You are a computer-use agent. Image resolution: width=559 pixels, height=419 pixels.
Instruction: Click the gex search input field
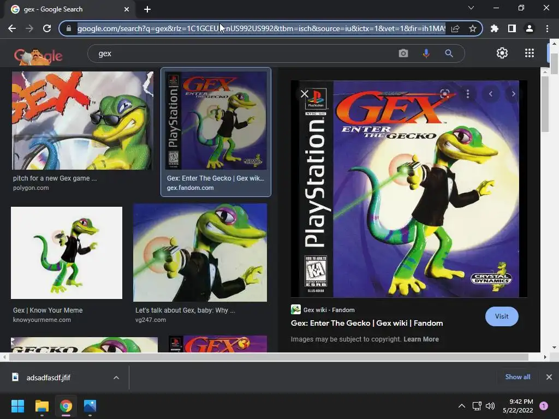point(242,53)
